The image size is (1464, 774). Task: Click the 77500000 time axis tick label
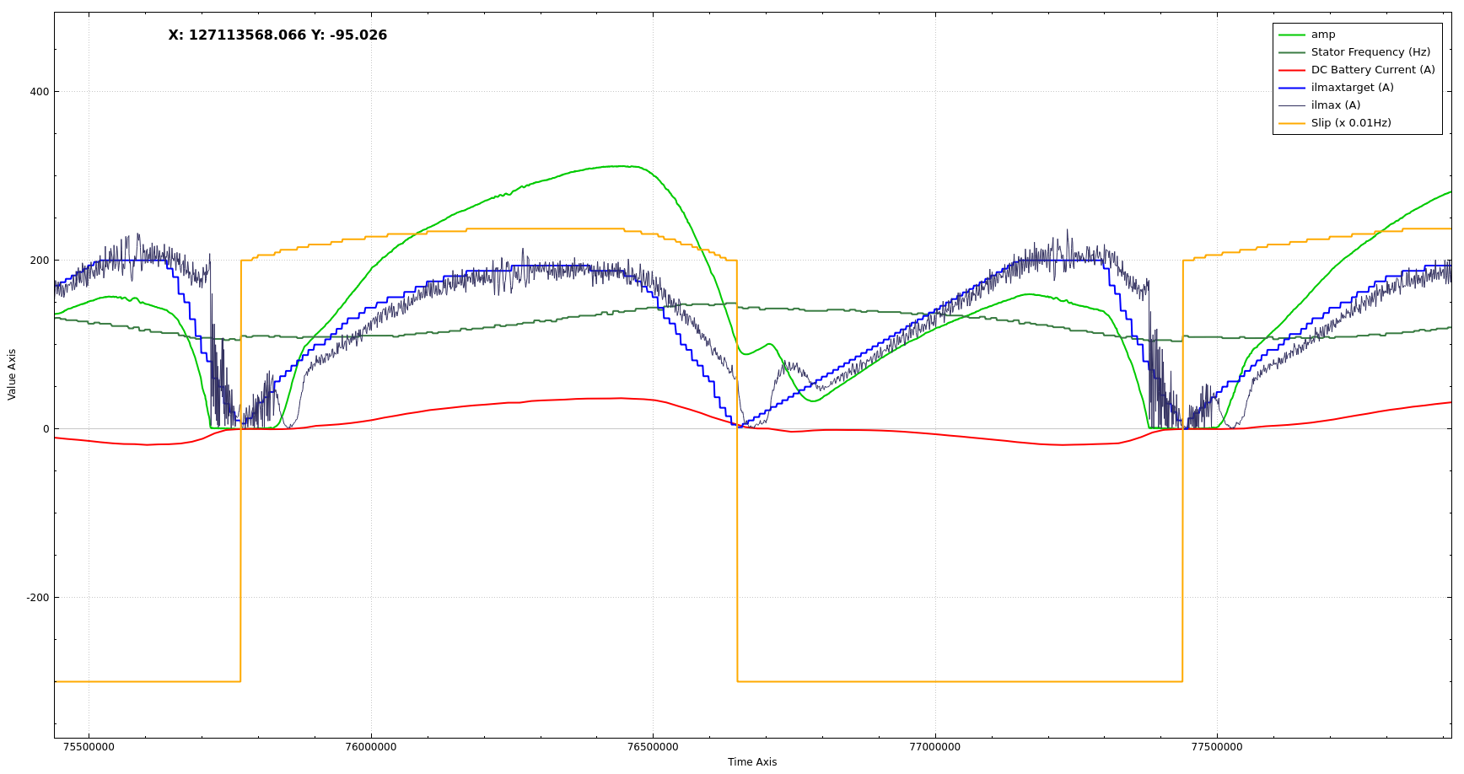tap(1216, 747)
